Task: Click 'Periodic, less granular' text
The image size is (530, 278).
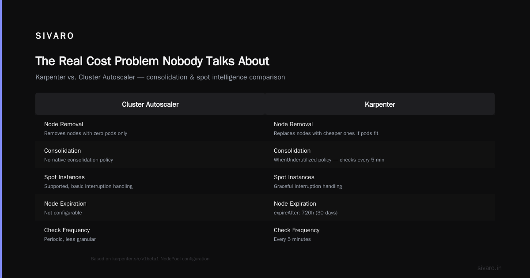Action: click(70, 239)
